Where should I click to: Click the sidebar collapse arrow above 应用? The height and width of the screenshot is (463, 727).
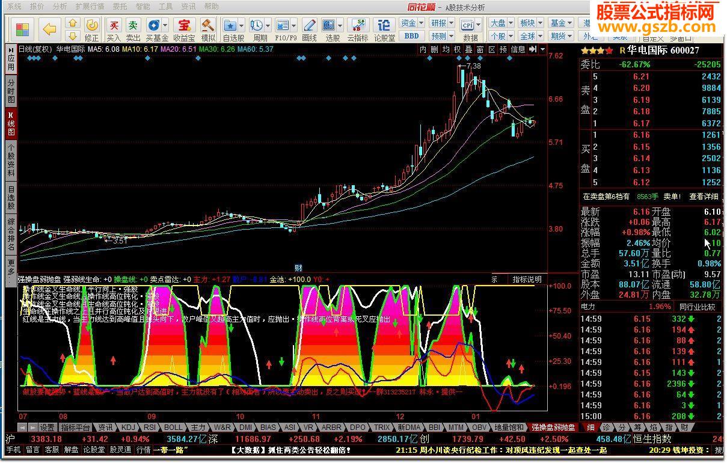click(x=11, y=50)
